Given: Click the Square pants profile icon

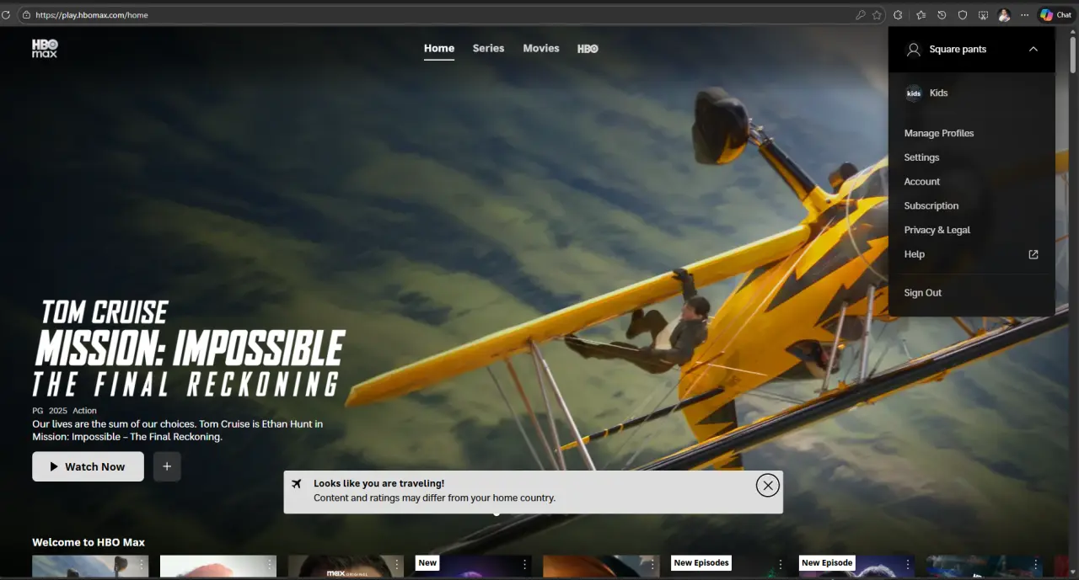Looking at the screenshot, I should (913, 50).
